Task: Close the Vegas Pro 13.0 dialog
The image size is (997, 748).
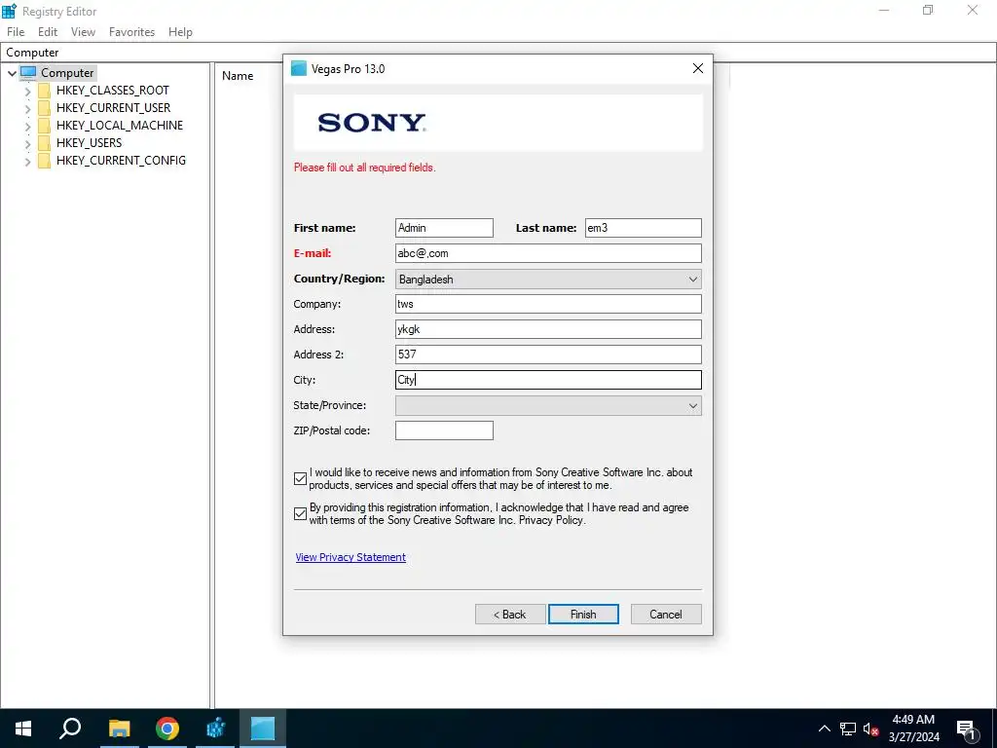Action: click(x=697, y=69)
